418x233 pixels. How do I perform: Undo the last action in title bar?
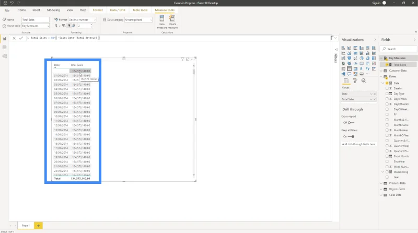click(12, 3)
